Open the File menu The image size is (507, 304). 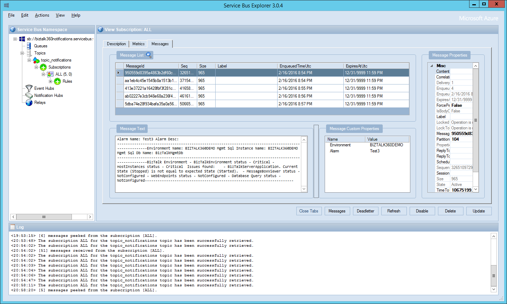pos(11,15)
